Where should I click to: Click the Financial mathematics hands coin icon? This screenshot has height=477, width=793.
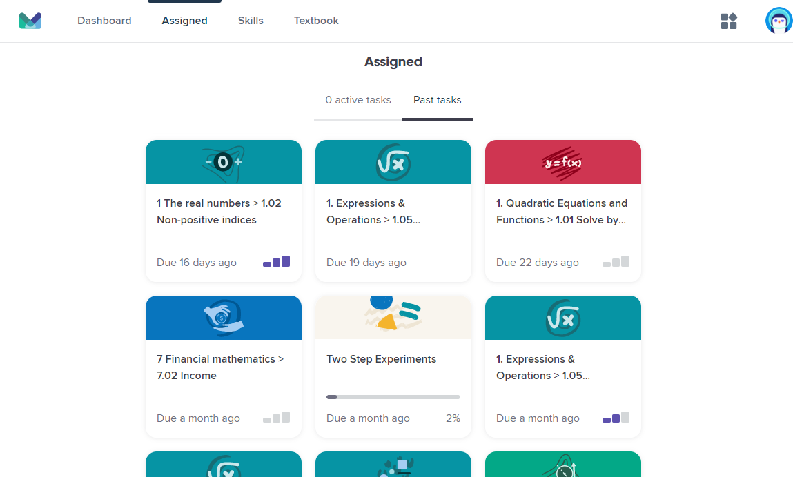coord(224,318)
